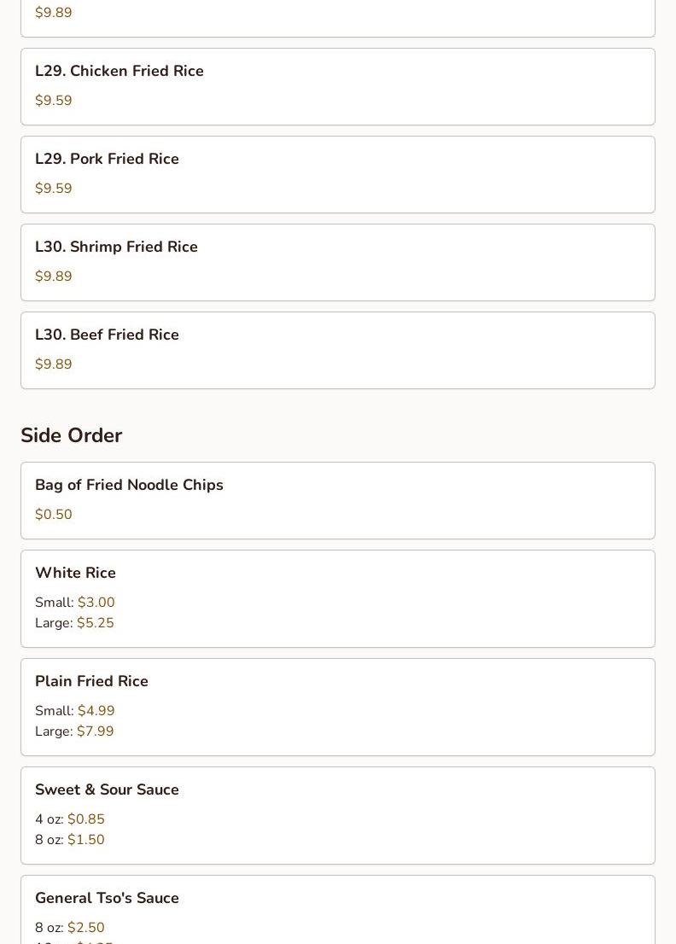Click the $9.89 price under Beef Fried Rice
The width and height of the screenshot is (676, 944).
[54, 364]
